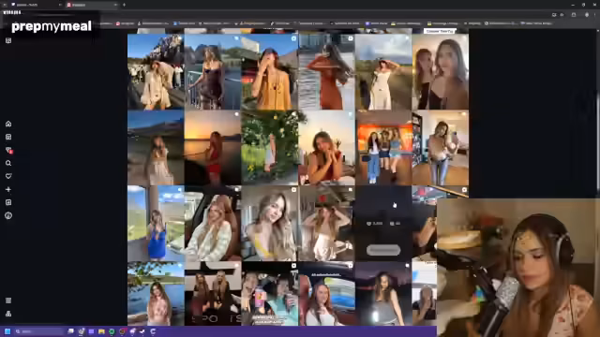Open the hamburger More menu in the sidebar
Screen dimensions: 600x337
[8, 300]
